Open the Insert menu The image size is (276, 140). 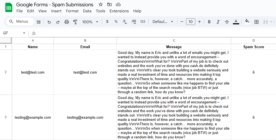pyautogui.click(x=56, y=11)
